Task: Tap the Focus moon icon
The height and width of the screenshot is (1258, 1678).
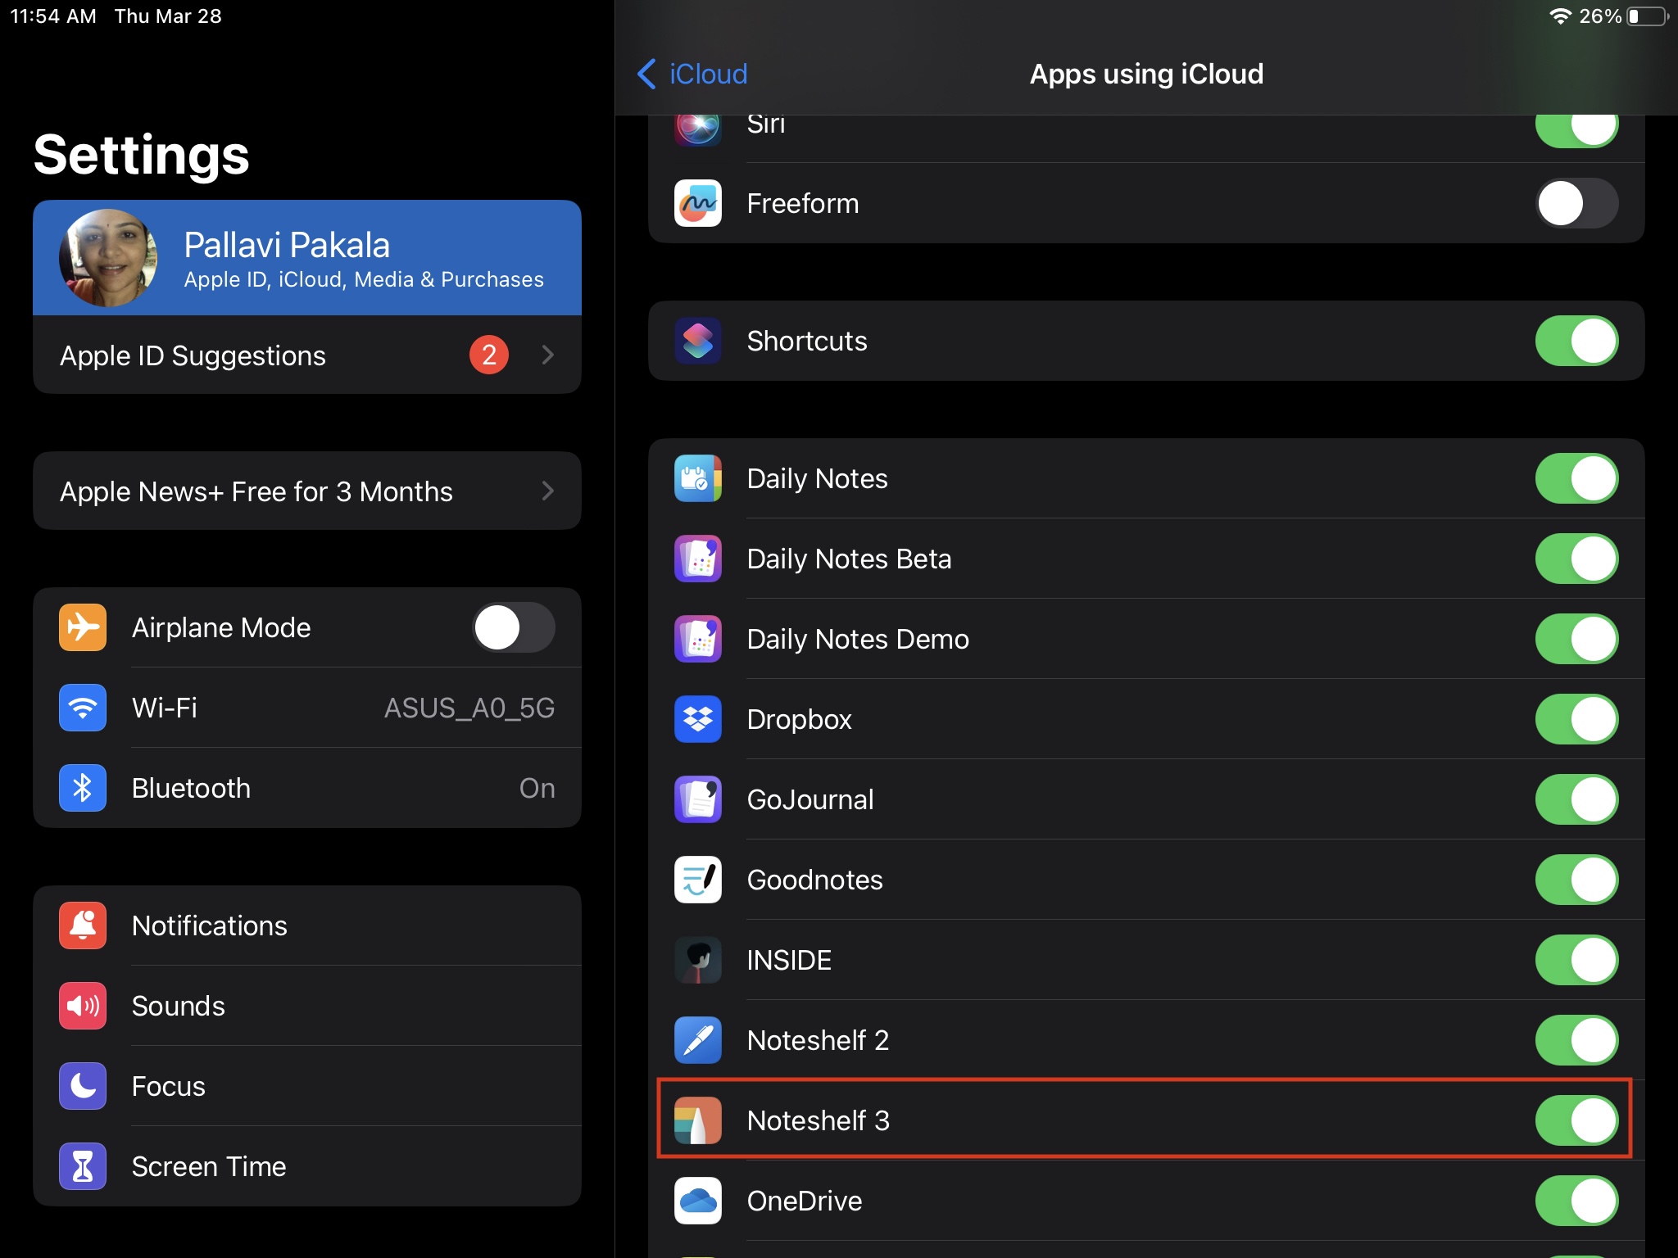Action: coord(83,1086)
